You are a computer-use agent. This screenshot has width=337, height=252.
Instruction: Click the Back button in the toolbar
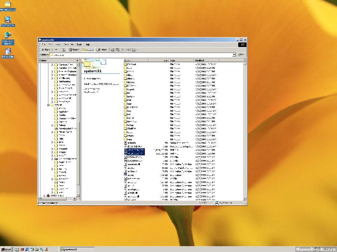click(x=45, y=50)
